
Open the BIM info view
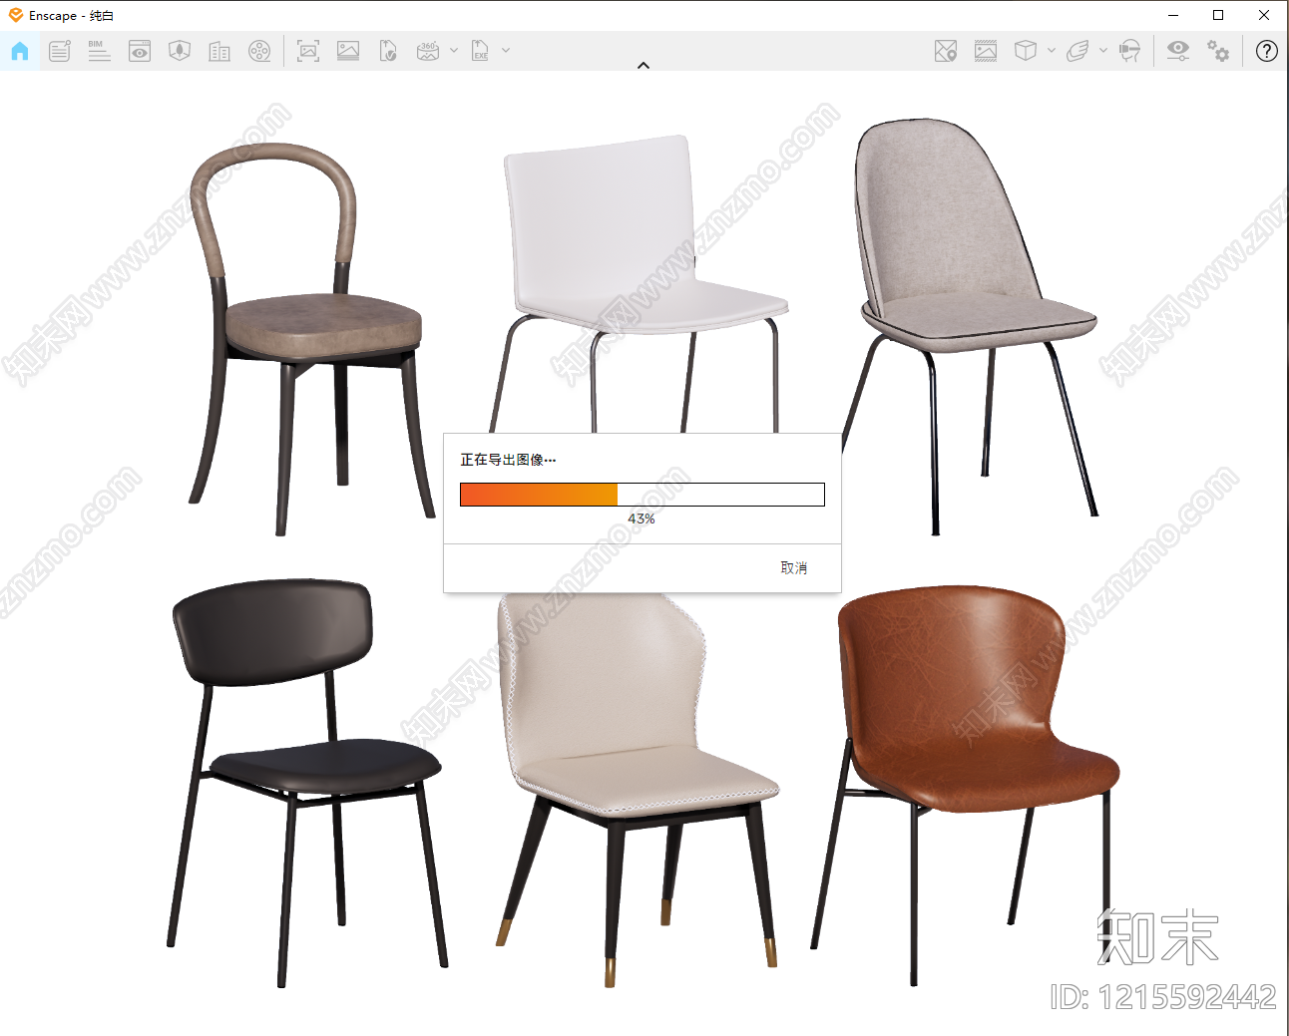(x=99, y=51)
